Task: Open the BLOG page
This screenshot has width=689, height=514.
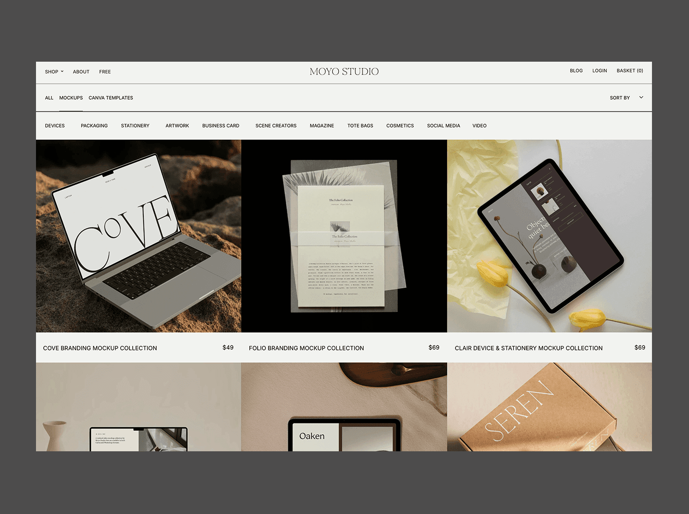Action: click(576, 70)
